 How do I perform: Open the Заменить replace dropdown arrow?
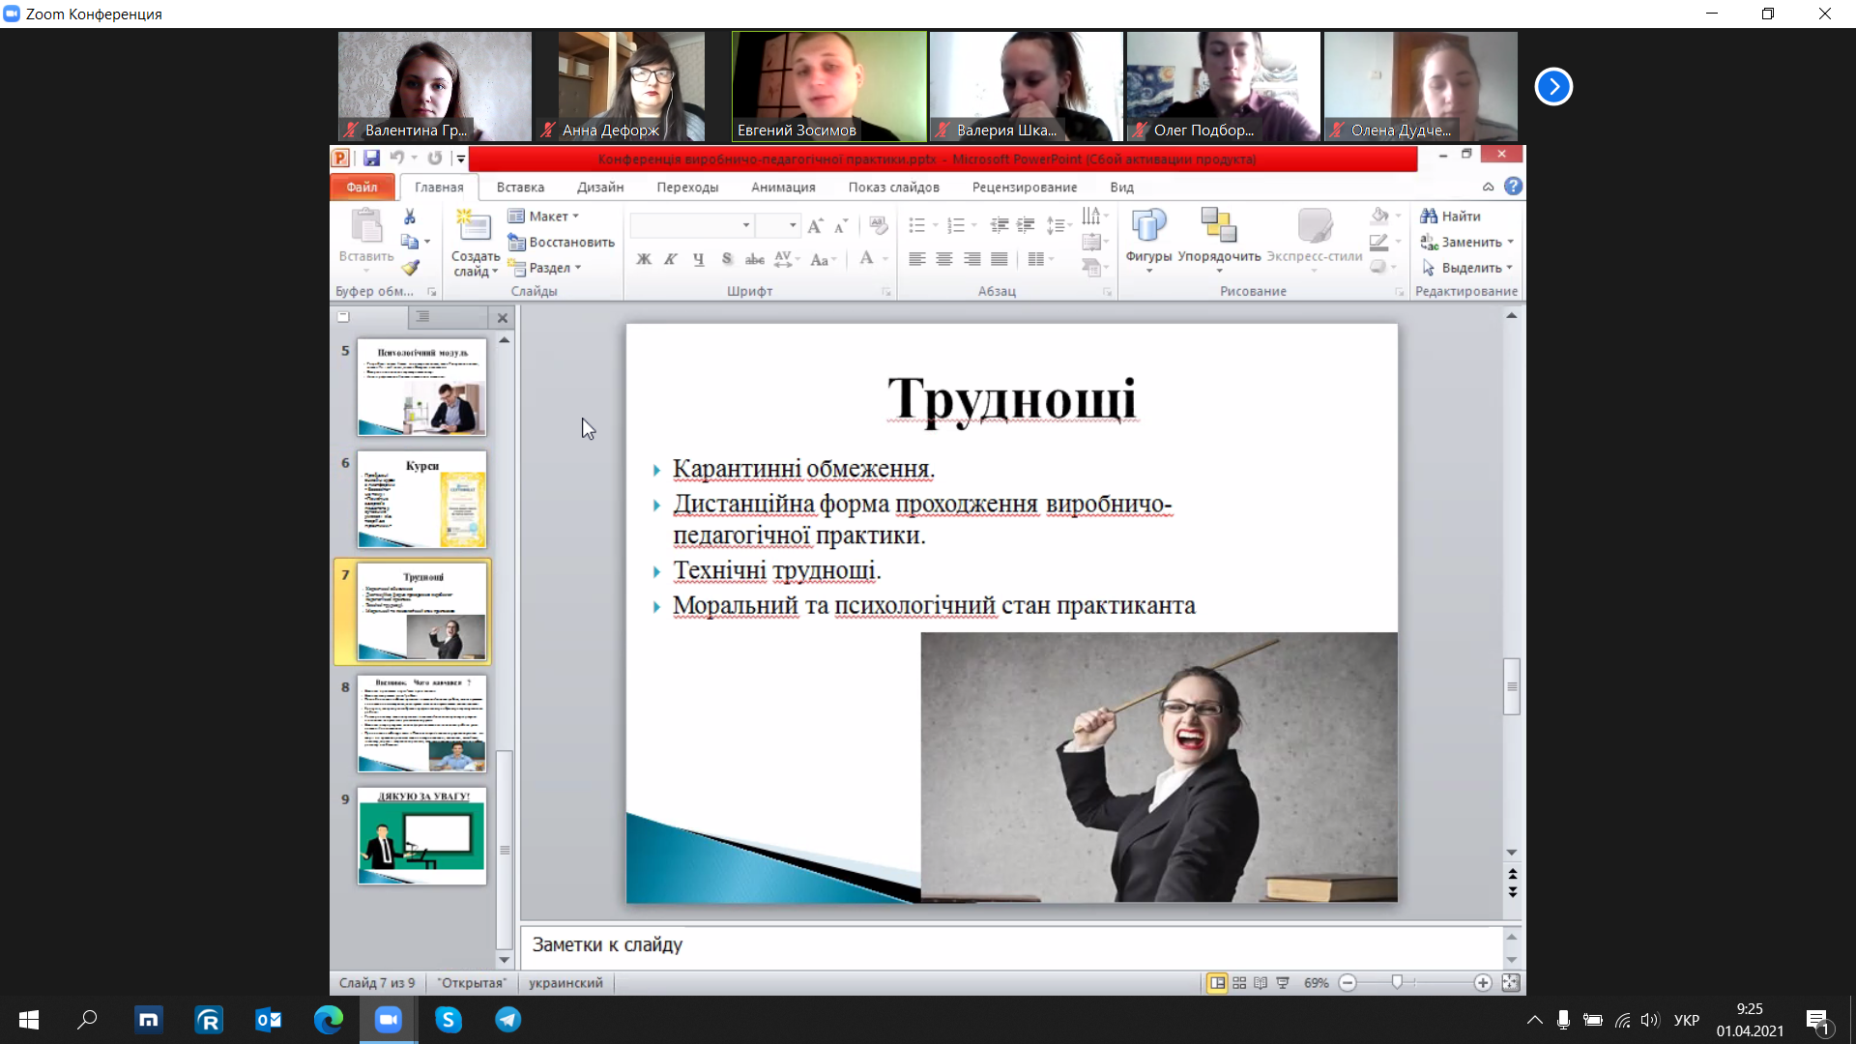(1510, 243)
